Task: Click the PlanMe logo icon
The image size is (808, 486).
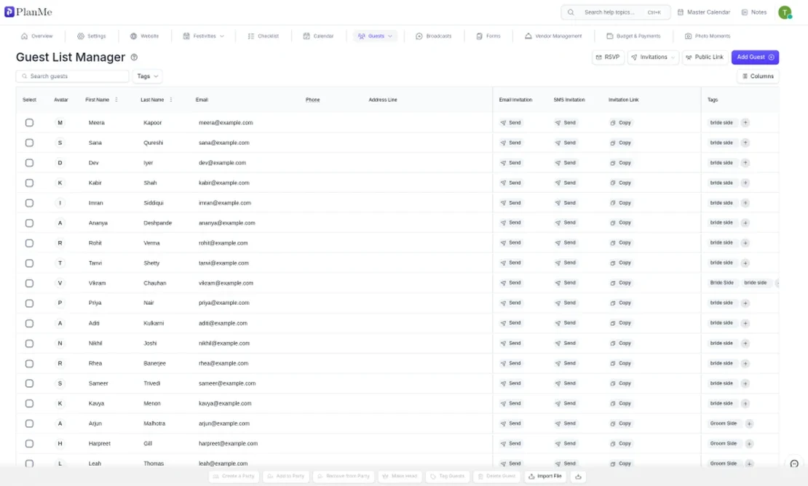Action: (x=9, y=12)
